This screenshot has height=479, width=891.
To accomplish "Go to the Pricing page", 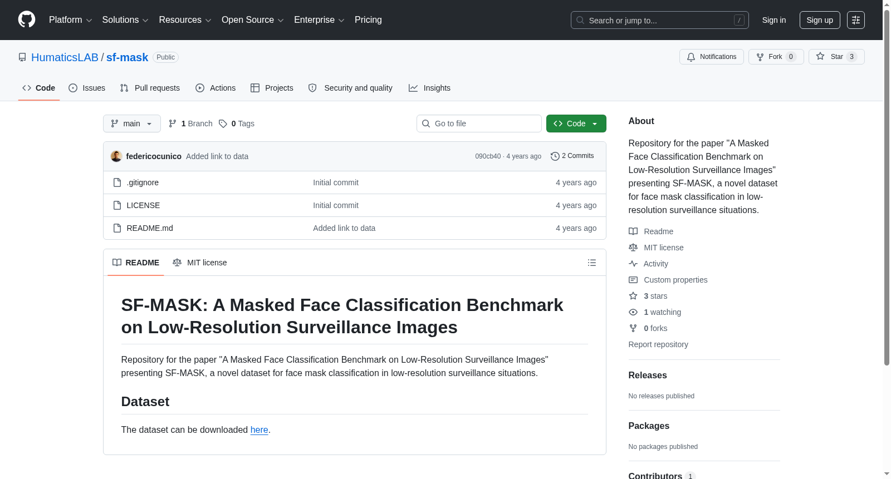I will tap(368, 20).
